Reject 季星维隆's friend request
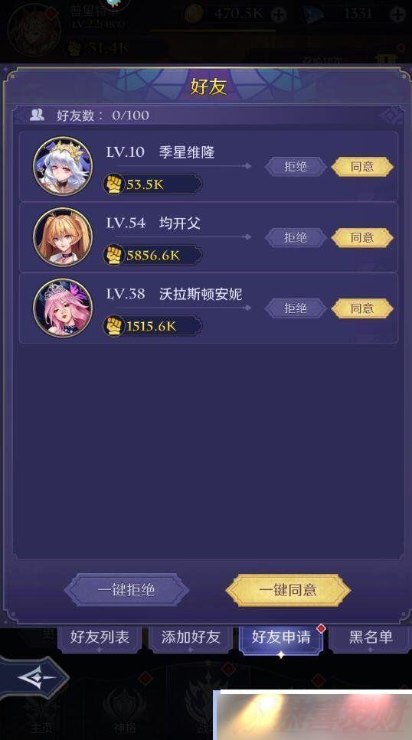Screen dimensions: 412x740 pyautogui.click(x=296, y=167)
